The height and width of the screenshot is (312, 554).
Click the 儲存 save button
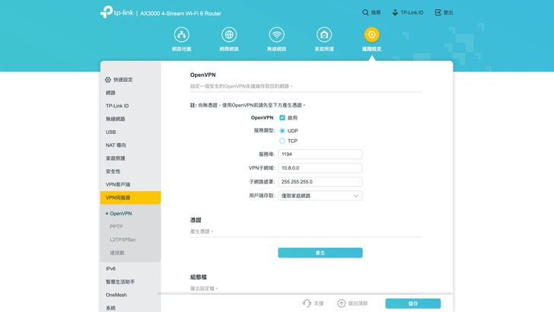(412, 303)
